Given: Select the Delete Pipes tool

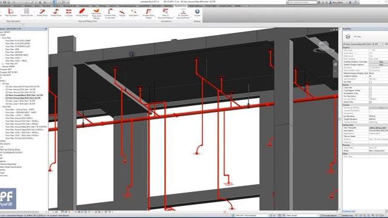Looking at the screenshot, I should pos(56,13).
